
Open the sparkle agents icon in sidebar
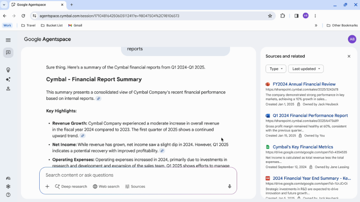pyautogui.click(x=8, y=79)
